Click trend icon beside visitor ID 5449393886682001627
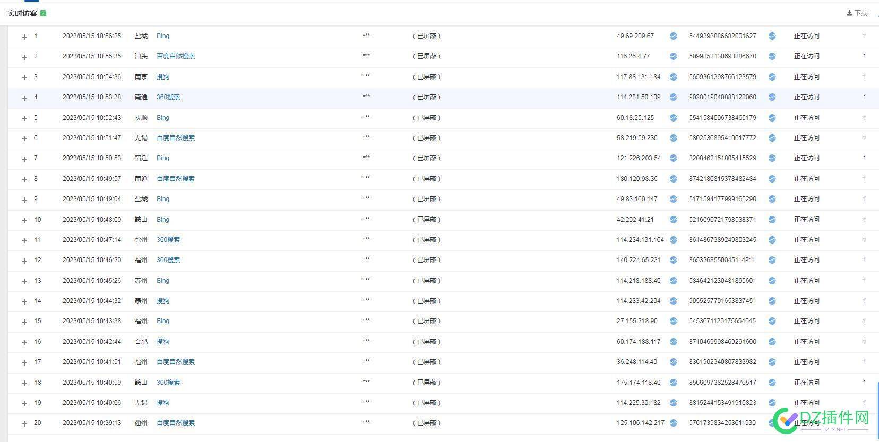This screenshot has height=442, width=879. pyautogui.click(x=772, y=36)
